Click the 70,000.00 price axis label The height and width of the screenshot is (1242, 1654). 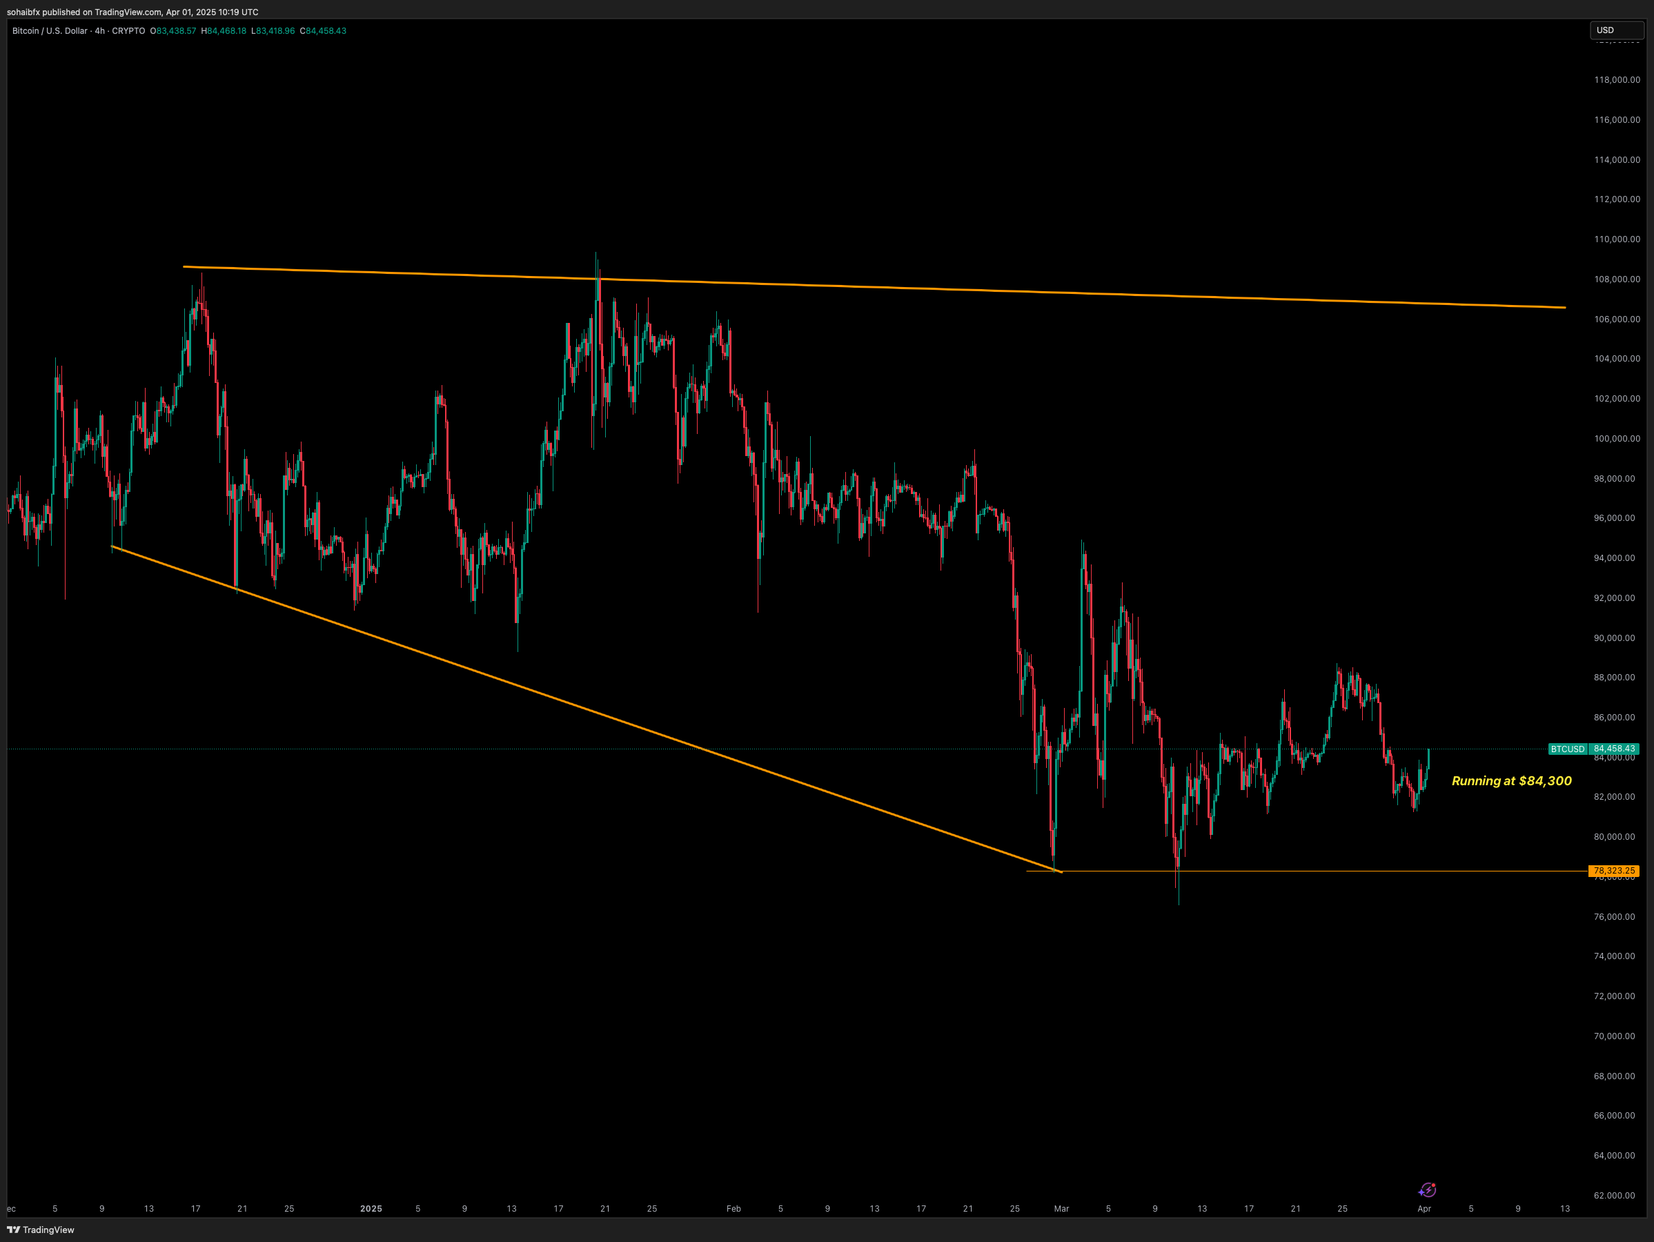1615,1036
